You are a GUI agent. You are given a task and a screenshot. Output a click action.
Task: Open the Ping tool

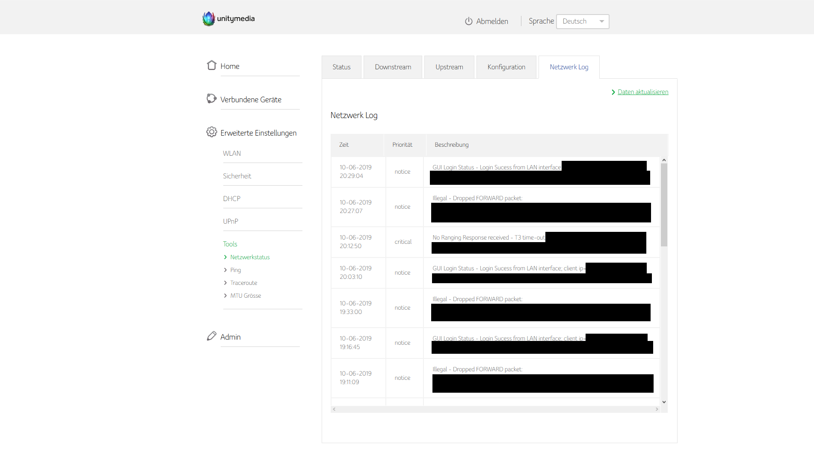(236, 270)
